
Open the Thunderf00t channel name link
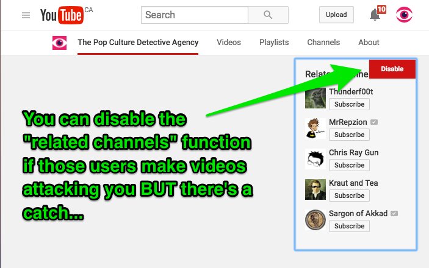coord(351,91)
